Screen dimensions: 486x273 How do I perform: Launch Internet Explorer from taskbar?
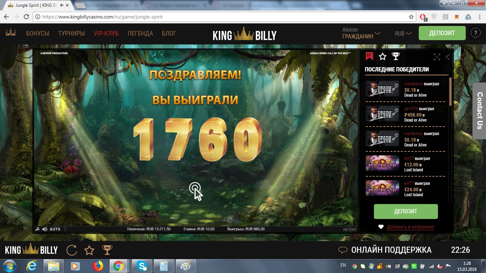[x=32, y=266]
